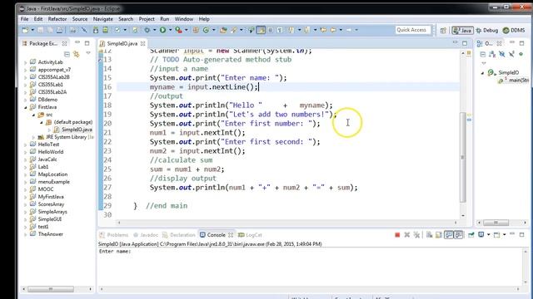
Task: Open the File menu
Action: click(x=24, y=19)
